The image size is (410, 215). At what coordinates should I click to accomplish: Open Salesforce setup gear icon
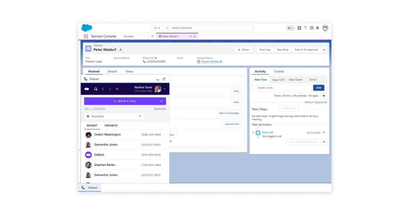tap(312, 28)
